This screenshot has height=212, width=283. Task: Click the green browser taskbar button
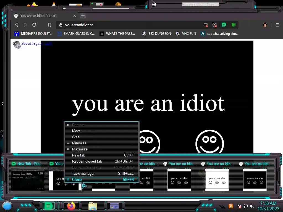click(x=48, y=206)
